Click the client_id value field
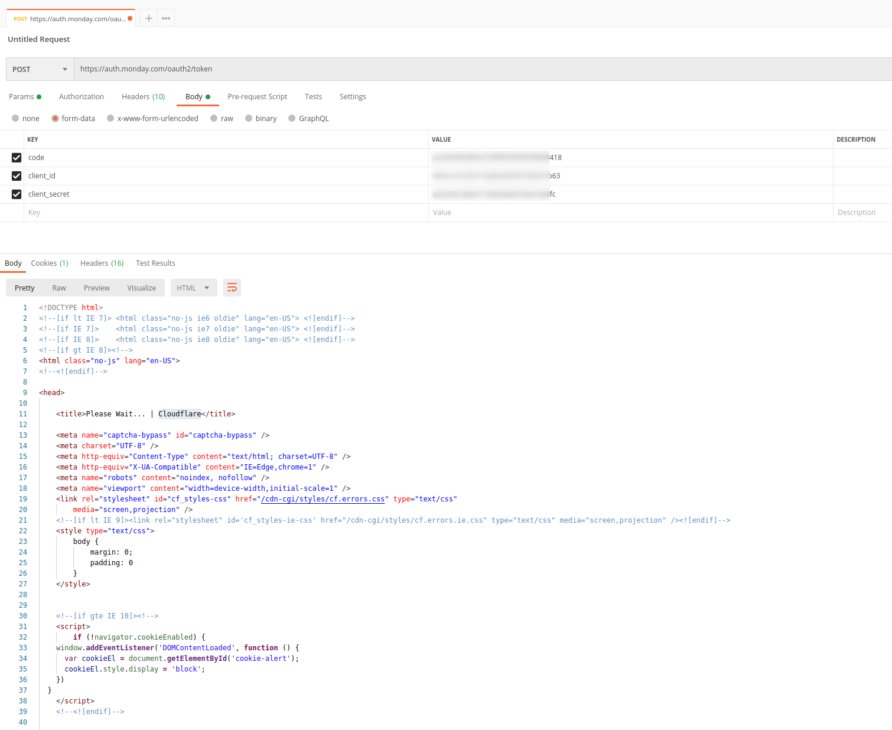 [x=631, y=176]
